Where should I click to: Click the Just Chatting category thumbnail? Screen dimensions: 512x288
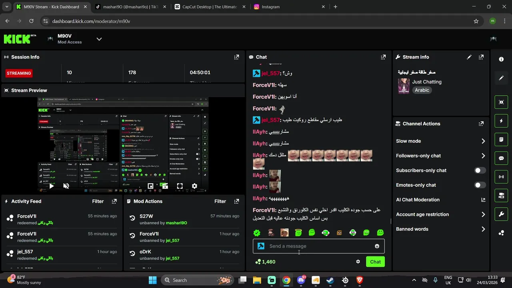click(404, 86)
